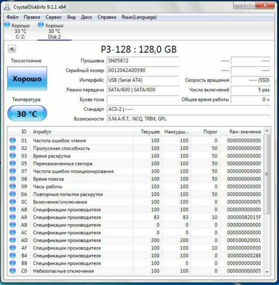Viewport: 279px width, 285px height.
Task: Click the Число включений value 5 раз
Action: click(251, 90)
